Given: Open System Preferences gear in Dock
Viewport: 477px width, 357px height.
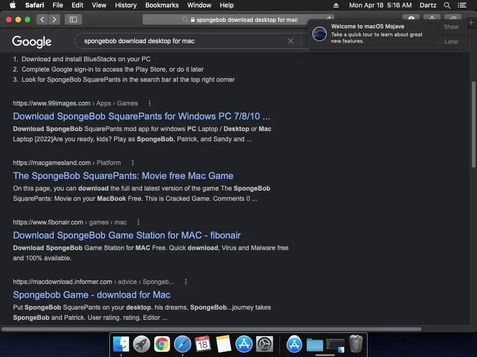Looking at the screenshot, I should pos(265,344).
